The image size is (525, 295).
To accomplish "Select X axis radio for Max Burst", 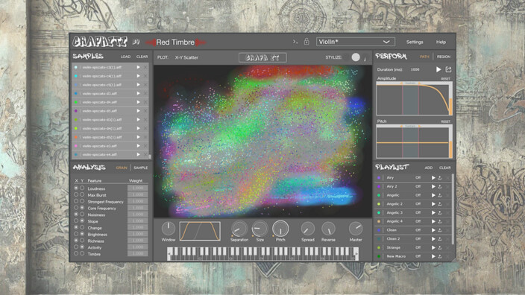I will (x=76, y=194).
